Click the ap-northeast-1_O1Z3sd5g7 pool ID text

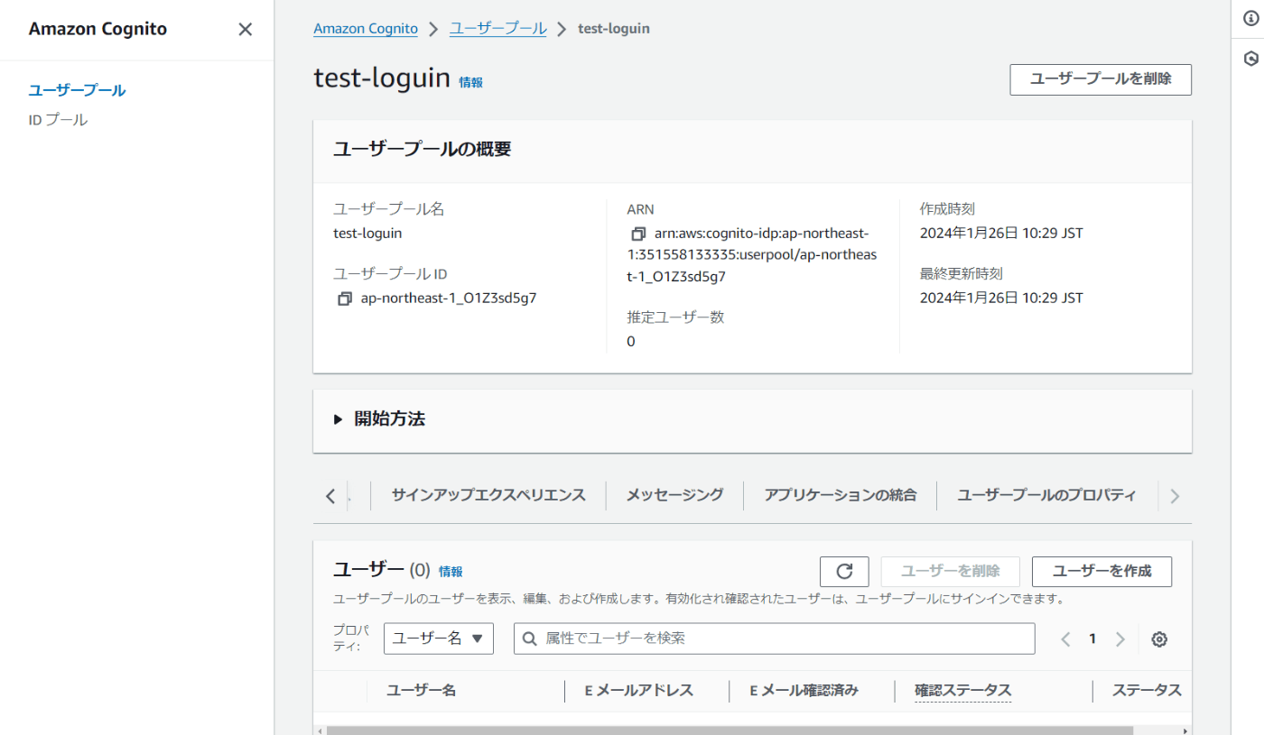[x=449, y=299]
